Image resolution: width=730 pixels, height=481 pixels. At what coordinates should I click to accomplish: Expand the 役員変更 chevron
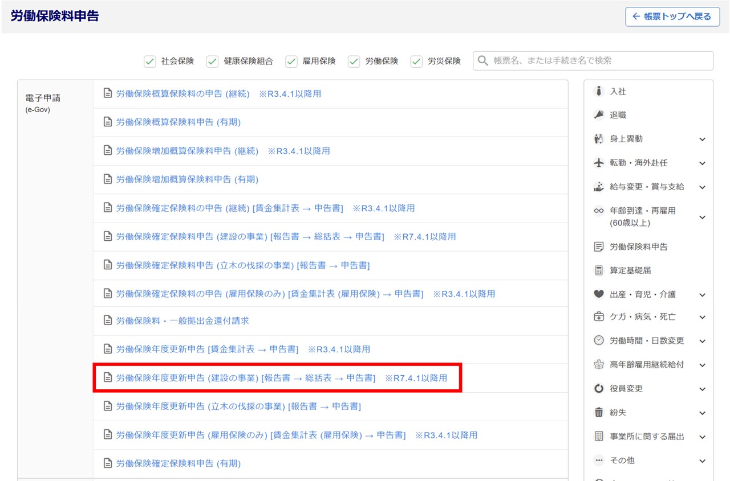click(x=702, y=389)
